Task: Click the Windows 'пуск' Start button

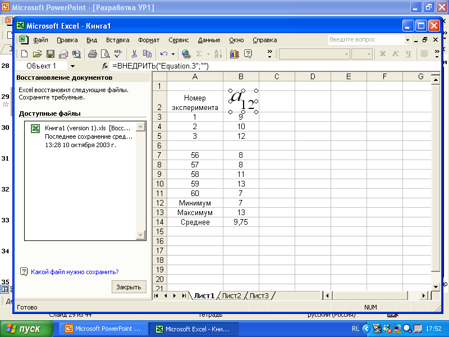Action: coord(26,329)
